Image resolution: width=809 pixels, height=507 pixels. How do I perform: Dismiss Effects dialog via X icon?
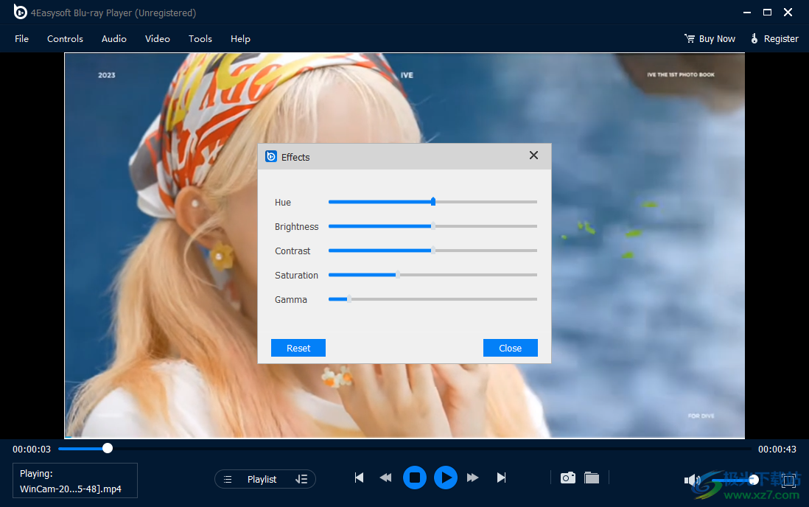pos(533,155)
